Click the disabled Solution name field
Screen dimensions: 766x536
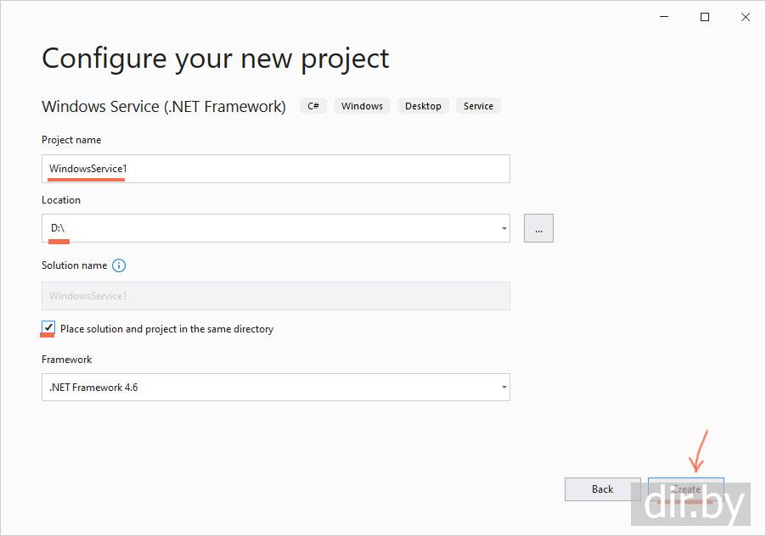(x=275, y=296)
